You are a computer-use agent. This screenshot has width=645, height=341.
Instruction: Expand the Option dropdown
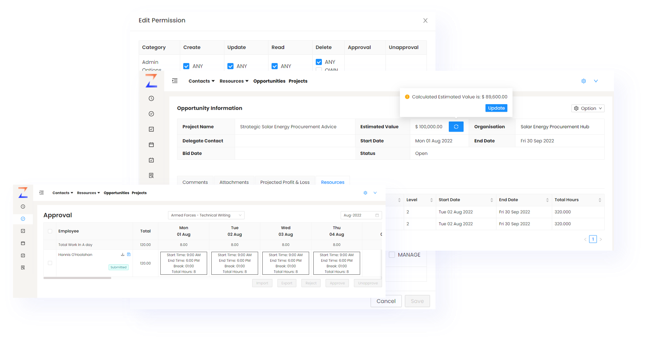588,108
